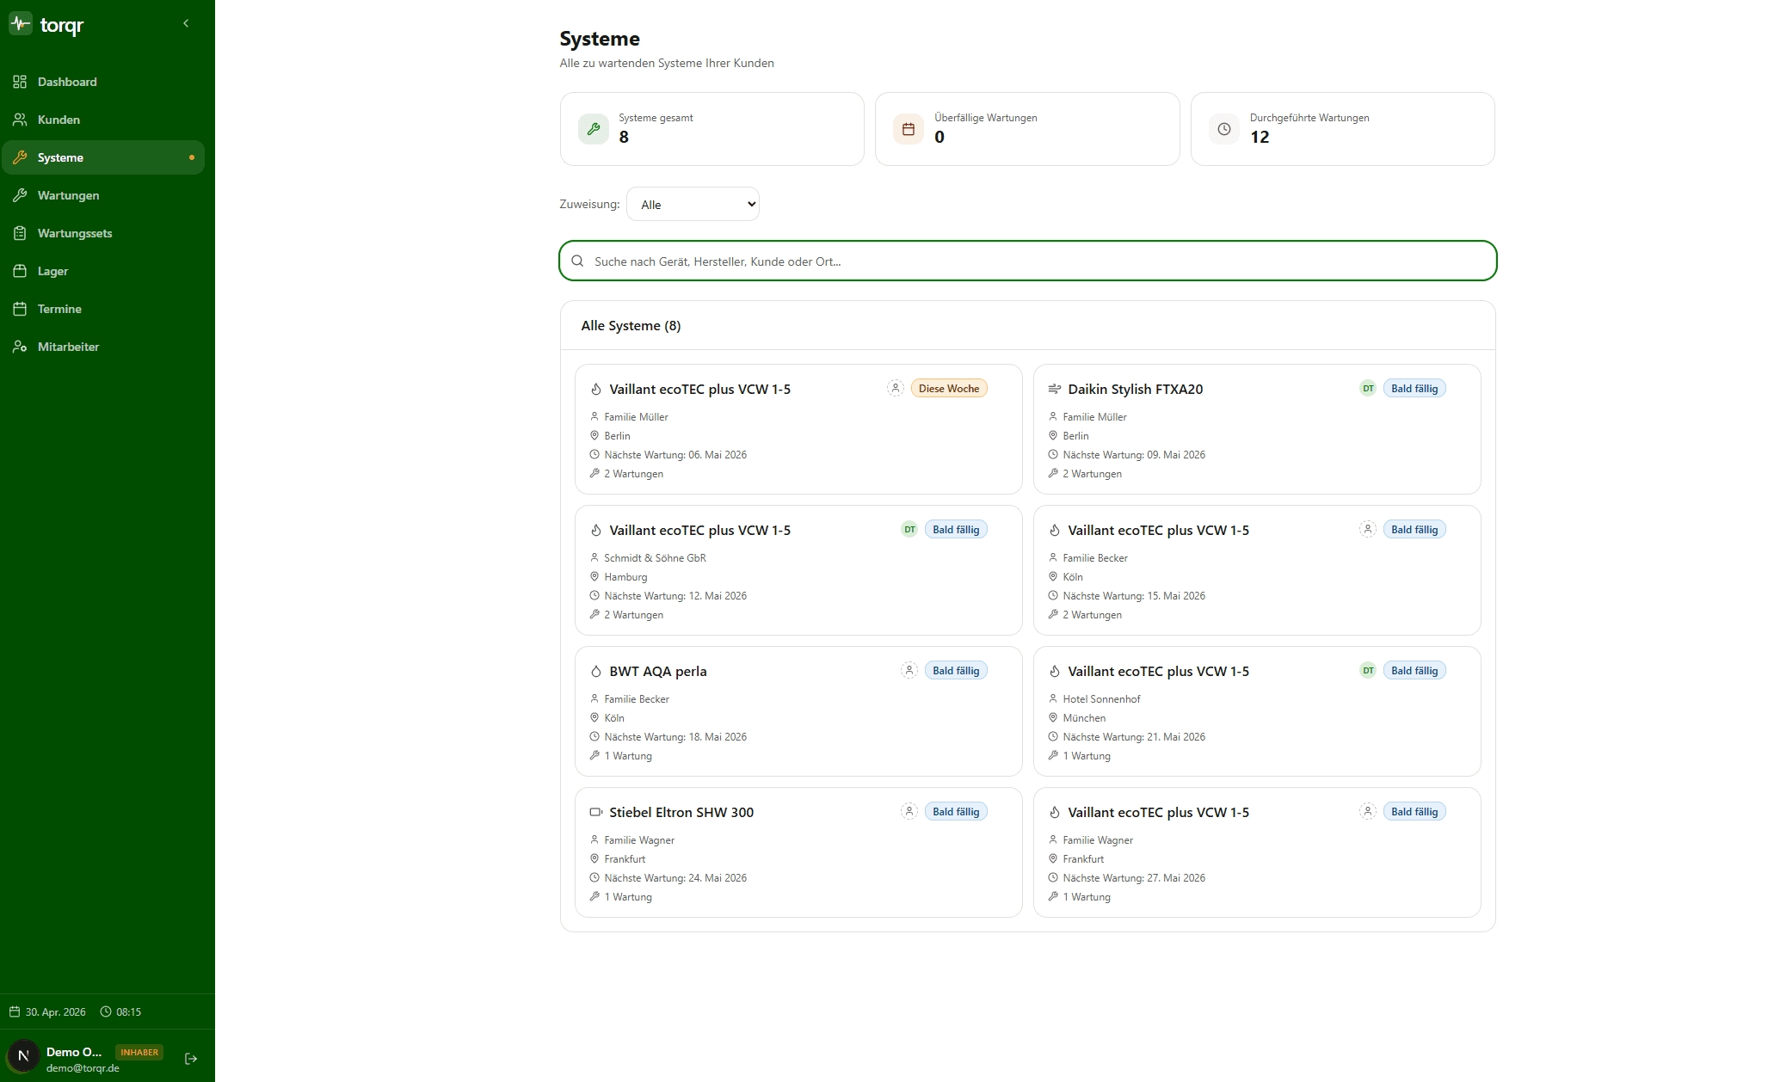The image size is (1768, 1082).
Task: Open the Stiebel Eltron SHW 300 card
Action: (798, 852)
